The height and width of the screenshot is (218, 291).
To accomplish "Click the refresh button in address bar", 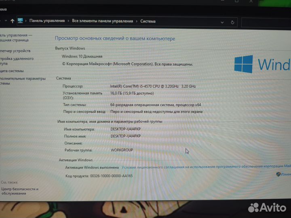I will (232, 23).
